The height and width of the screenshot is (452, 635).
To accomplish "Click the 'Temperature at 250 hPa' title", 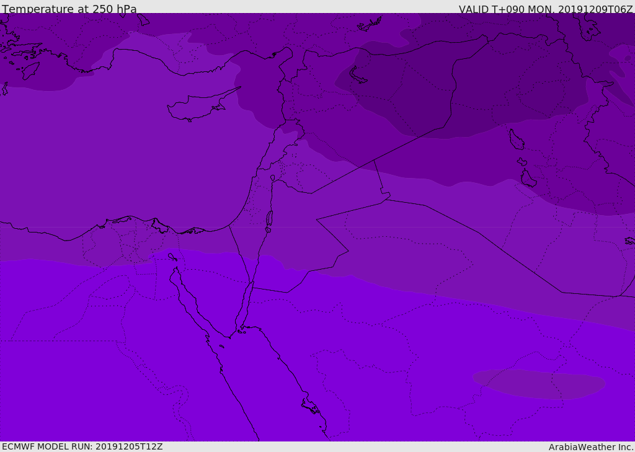I will tap(69, 9).
